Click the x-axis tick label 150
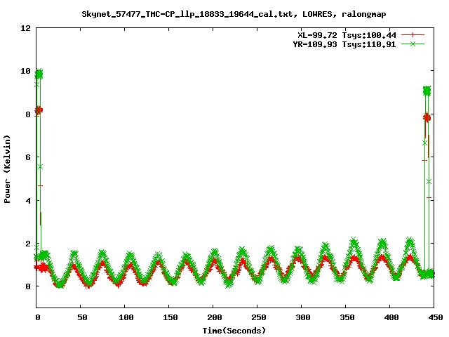Screen dimensions: 449x337 coord(170,317)
